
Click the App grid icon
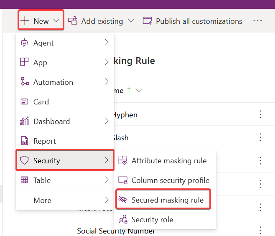pos(25,62)
